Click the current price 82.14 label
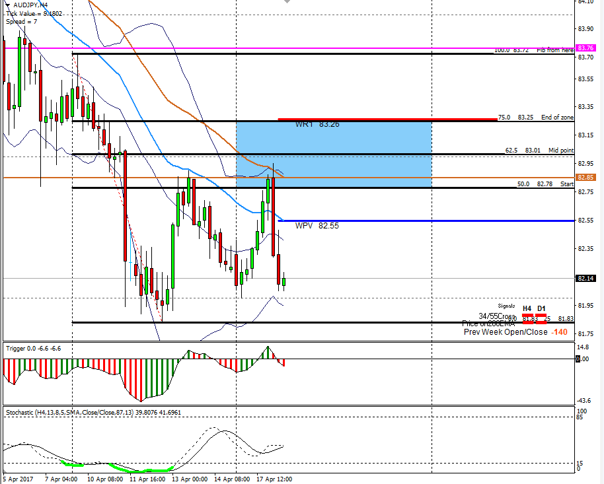 [x=585, y=279]
